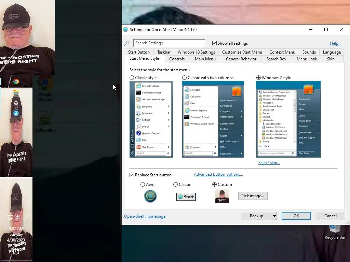Image resolution: width=350 pixels, height=262 pixels.
Task: Expand hidden tray icons chevron
Action: pyautogui.click(x=27, y=217)
